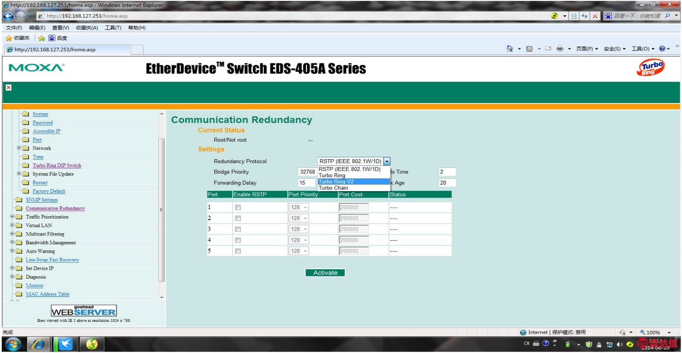Click the home.asp browser tab
Screen dimensions: 682x353
pos(68,50)
